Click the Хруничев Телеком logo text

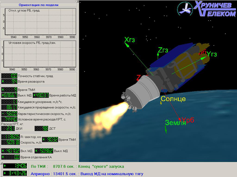(215, 9)
